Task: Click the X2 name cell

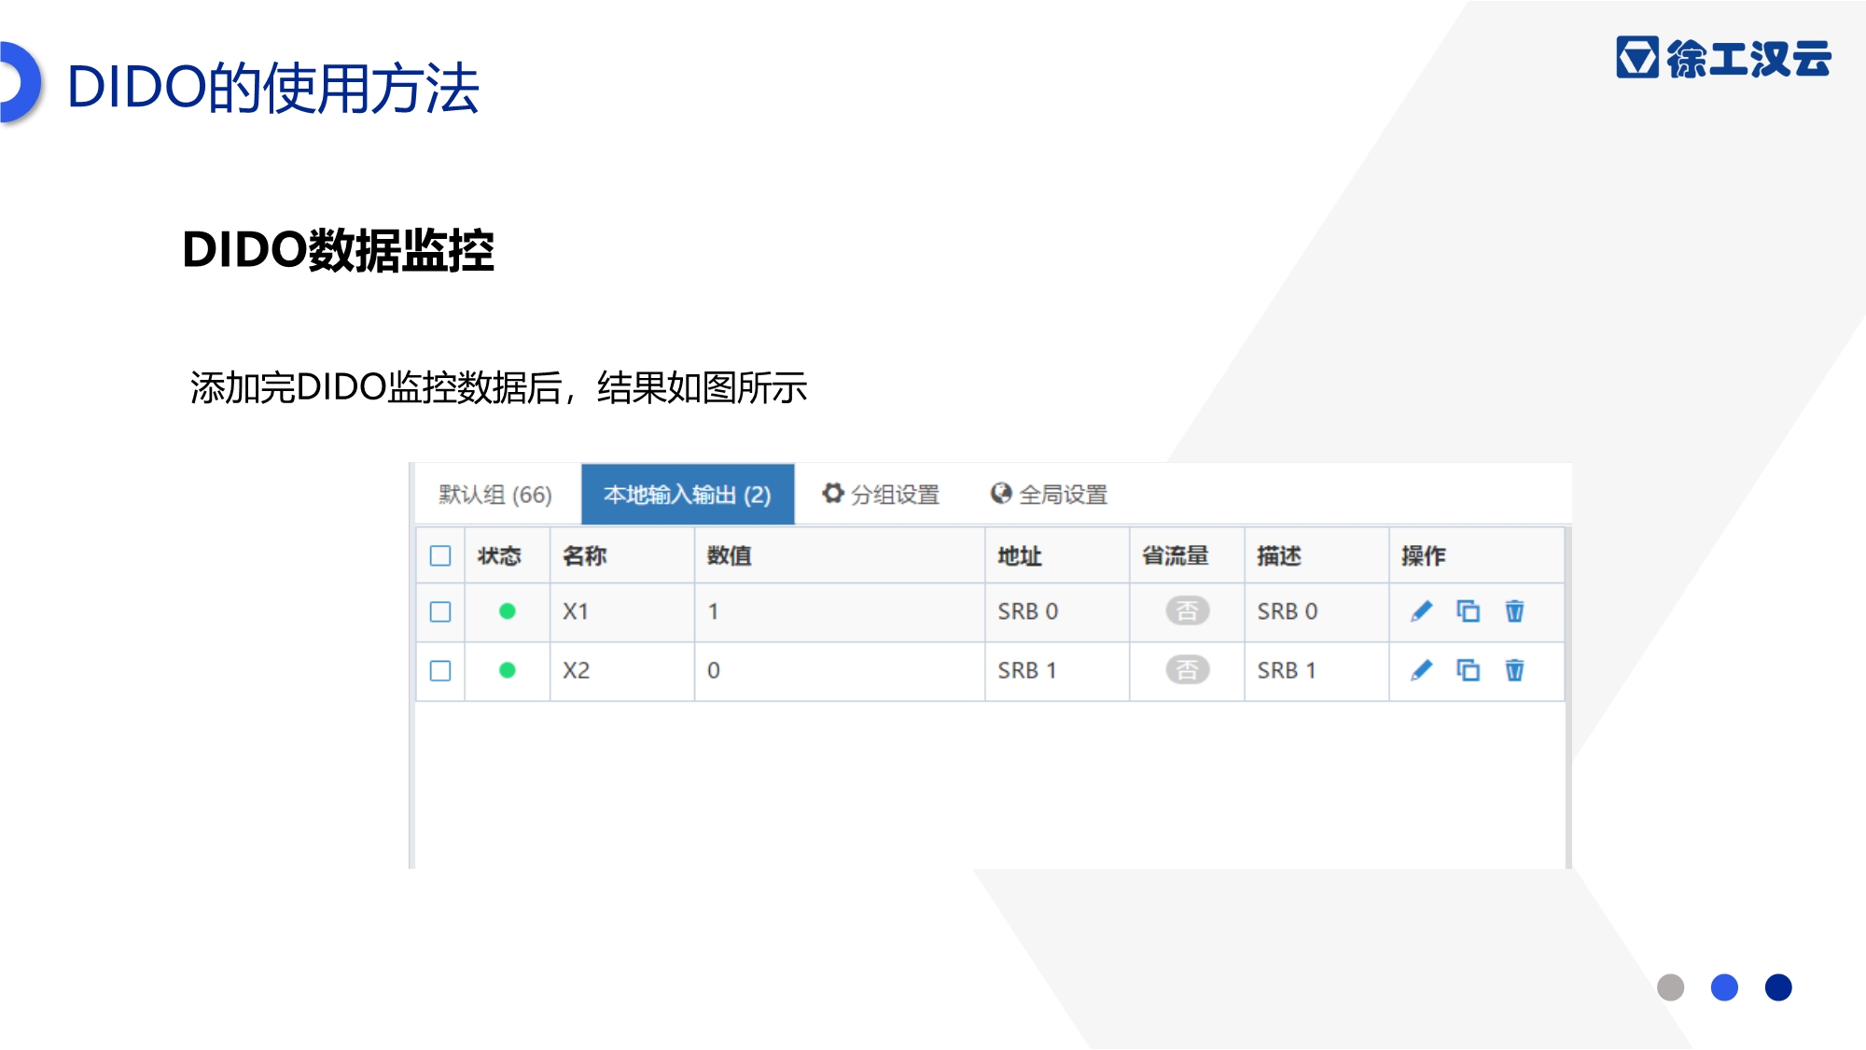Action: coord(622,671)
